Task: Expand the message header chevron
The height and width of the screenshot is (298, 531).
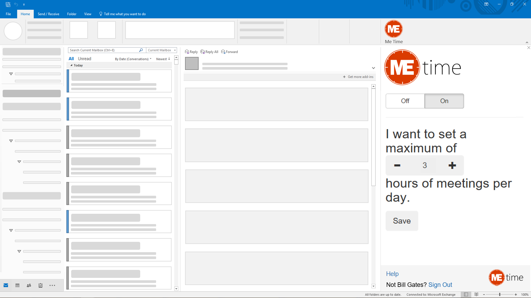Action: (373, 68)
